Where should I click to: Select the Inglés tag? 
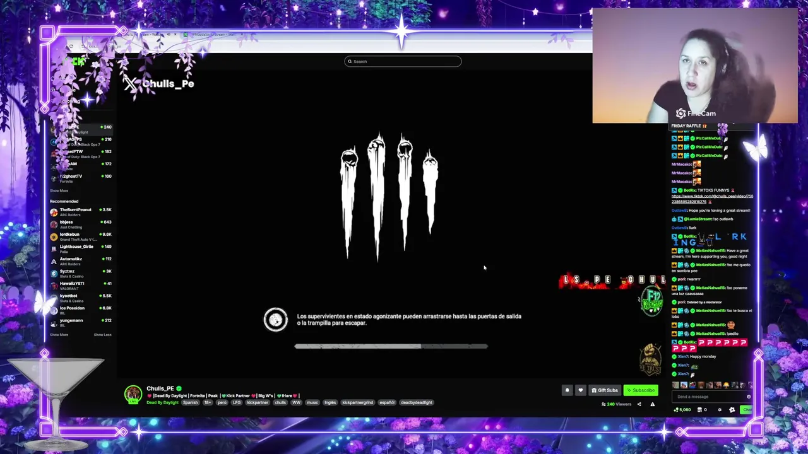point(330,402)
